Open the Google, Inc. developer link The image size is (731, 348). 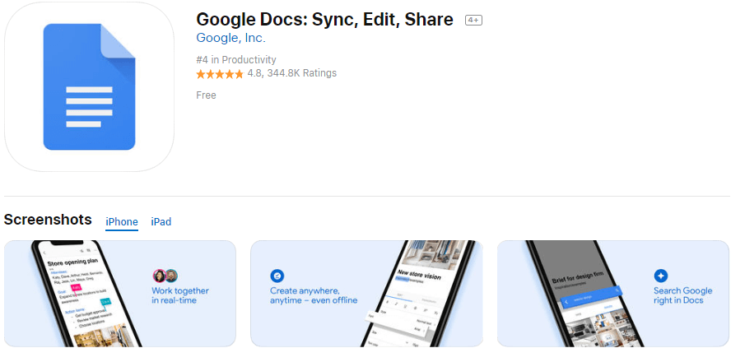(230, 38)
